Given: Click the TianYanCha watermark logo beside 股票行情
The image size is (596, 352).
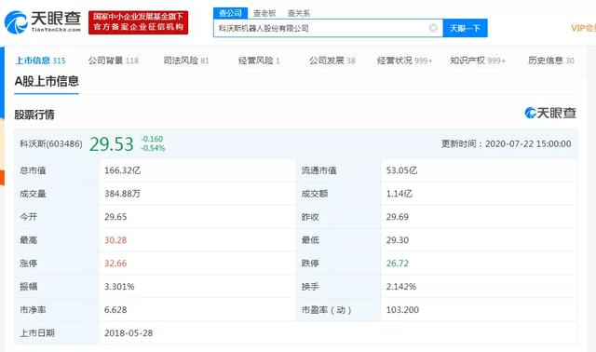Looking at the screenshot, I should pyautogui.click(x=550, y=113).
